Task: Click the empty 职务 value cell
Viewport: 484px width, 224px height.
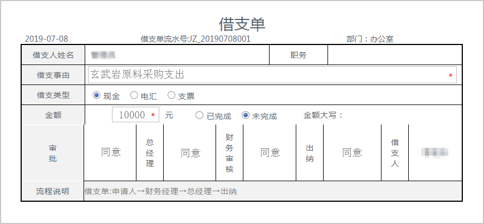Action: coord(394,55)
